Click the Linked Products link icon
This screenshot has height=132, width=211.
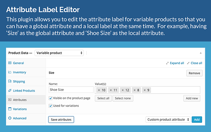pos(10,91)
